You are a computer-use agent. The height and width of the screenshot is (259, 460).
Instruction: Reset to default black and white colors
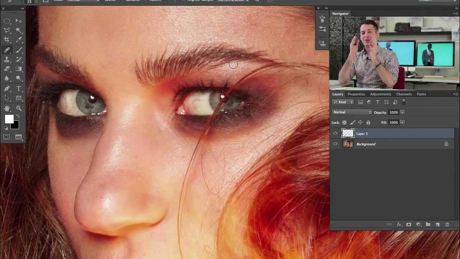pos(6,128)
